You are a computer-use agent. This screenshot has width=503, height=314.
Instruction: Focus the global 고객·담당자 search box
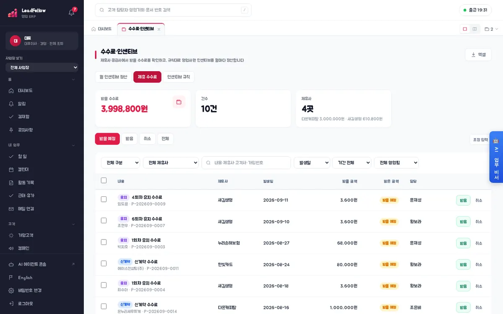tap(173, 10)
